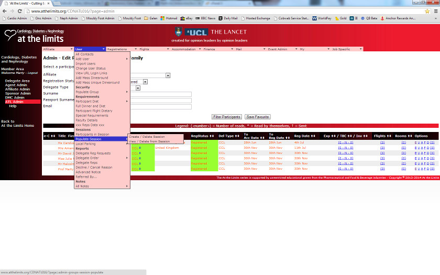Open the Hotmail bookmark
The image size is (440, 275).
(x=169, y=18)
